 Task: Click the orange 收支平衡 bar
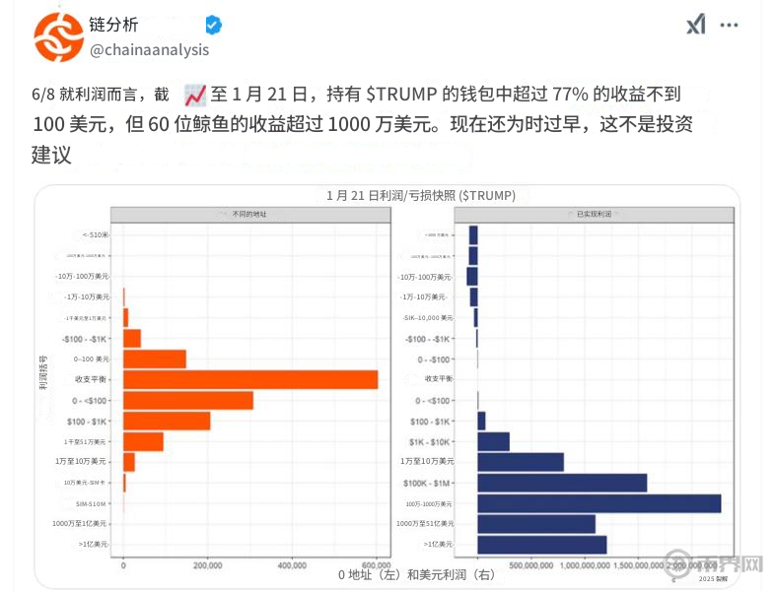[250, 379]
